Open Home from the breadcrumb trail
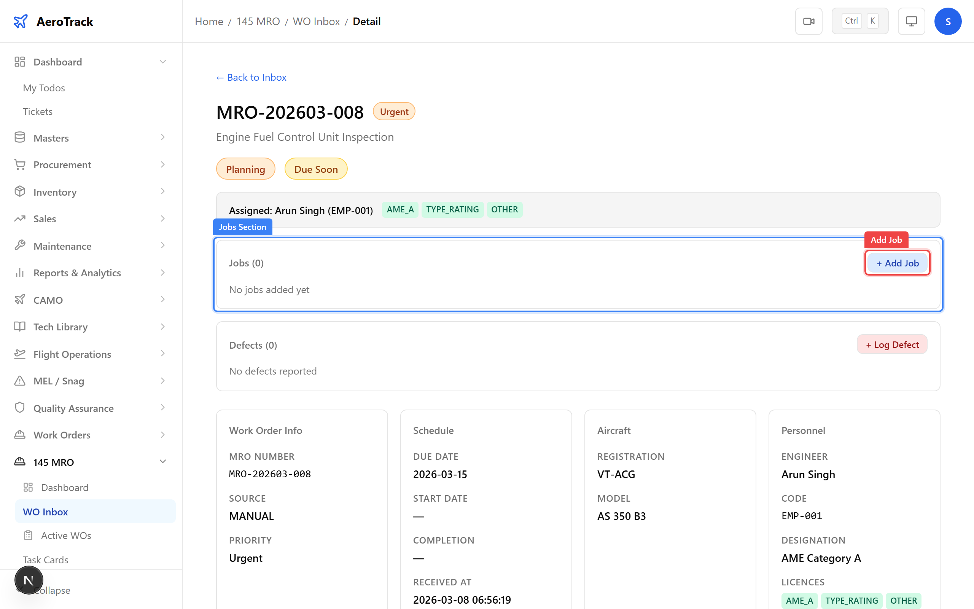Screen dimensions: 974x609 pos(208,21)
